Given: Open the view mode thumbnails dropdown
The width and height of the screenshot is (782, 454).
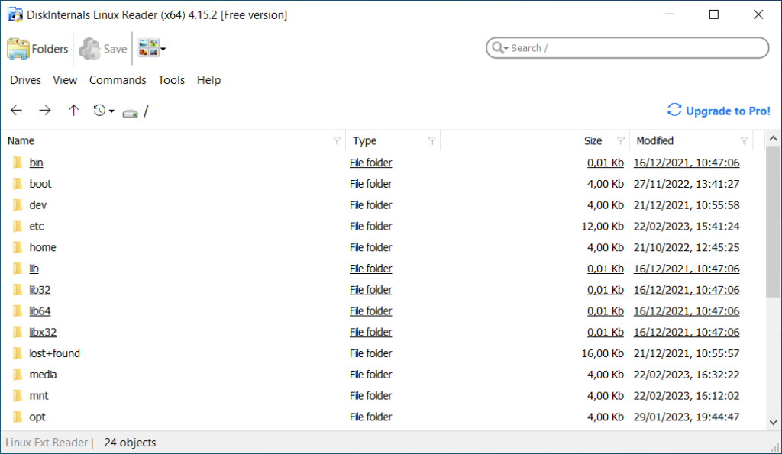Looking at the screenshot, I should pos(152,48).
